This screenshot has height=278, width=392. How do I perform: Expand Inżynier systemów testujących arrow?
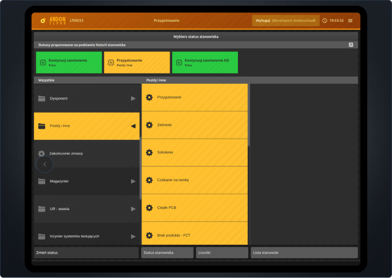click(x=133, y=236)
